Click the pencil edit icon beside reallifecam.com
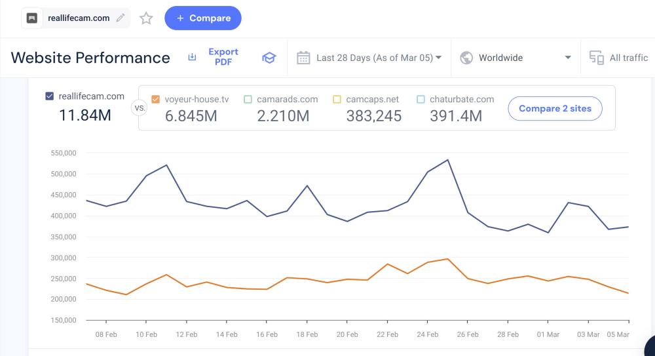Image resolution: width=655 pixels, height=356 pixels. coord(120,18)
